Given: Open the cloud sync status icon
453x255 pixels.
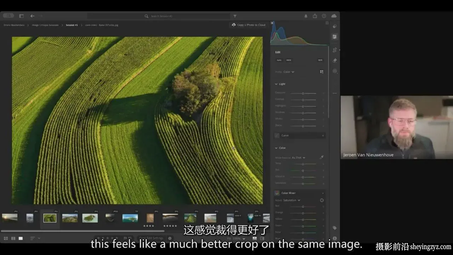Looking at the screenshot, I should (334, 16).
